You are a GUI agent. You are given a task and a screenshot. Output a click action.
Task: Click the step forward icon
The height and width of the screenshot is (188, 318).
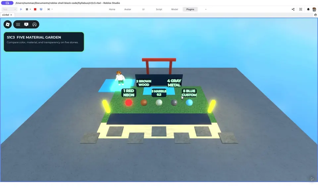pos(49,9)
